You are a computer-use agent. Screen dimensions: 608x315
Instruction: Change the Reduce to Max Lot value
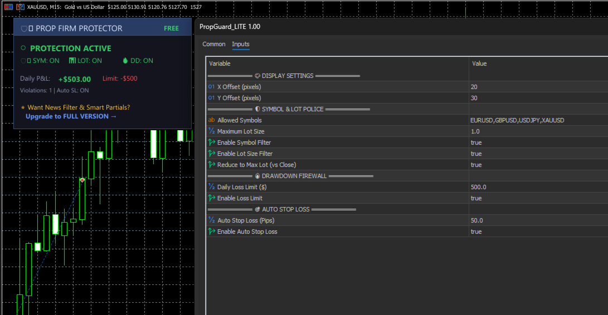point(535,165)
